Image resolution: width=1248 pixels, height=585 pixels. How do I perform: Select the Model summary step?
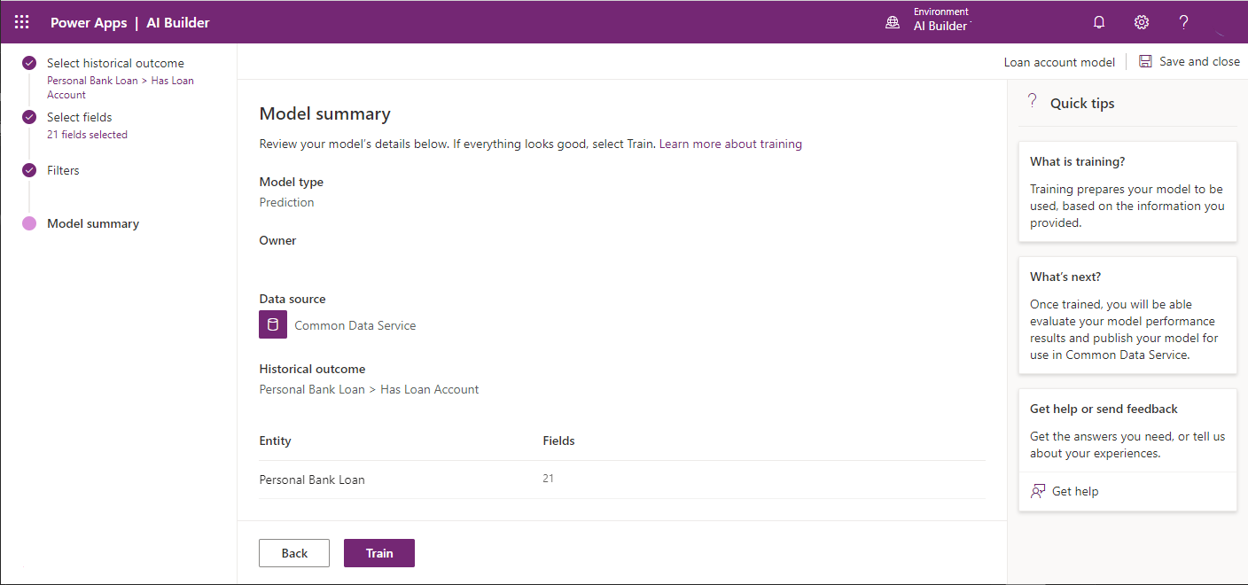(92, 223)
